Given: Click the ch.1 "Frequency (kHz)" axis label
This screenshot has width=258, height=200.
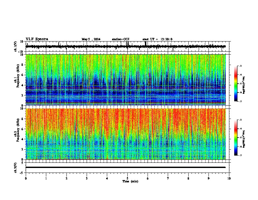Looking at the screenshot, I should pos(18,76).
